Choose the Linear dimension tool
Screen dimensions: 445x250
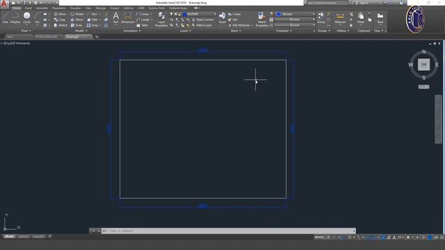coord(143,14)
